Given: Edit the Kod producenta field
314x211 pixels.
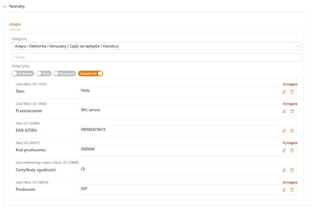Looking at the screenshot, I should click(284, 150).
